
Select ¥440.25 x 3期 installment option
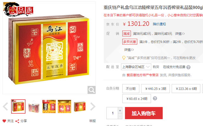(155, 89)
